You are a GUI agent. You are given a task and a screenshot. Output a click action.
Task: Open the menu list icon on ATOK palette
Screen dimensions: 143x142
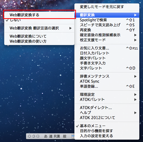click(x=73, y=136)
